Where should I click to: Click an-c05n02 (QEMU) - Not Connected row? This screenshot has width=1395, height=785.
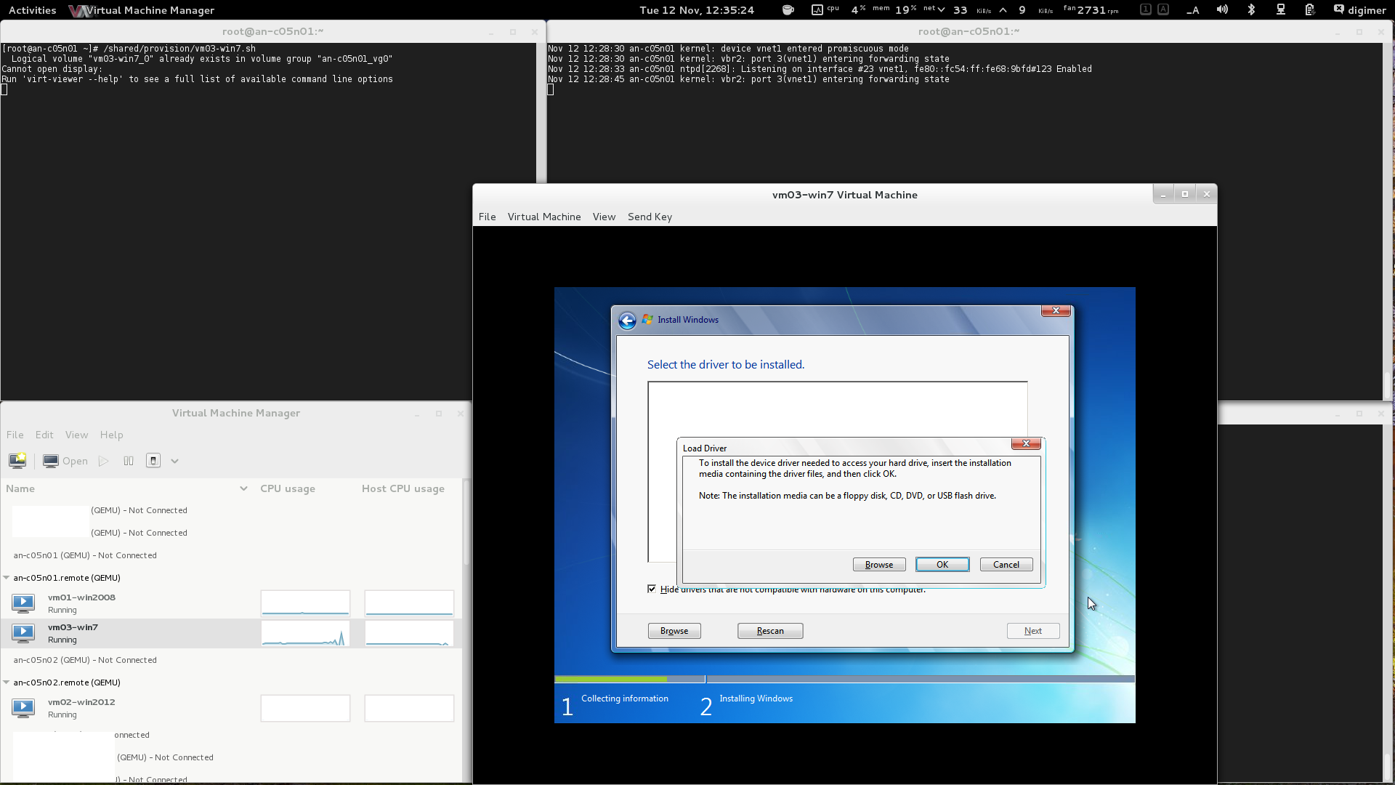pyautogui.click(x=231, y=660)
